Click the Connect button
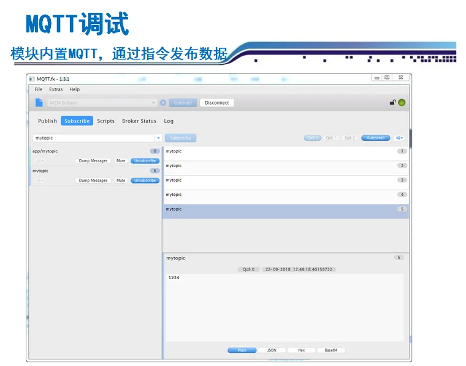 tap(183, 103)
